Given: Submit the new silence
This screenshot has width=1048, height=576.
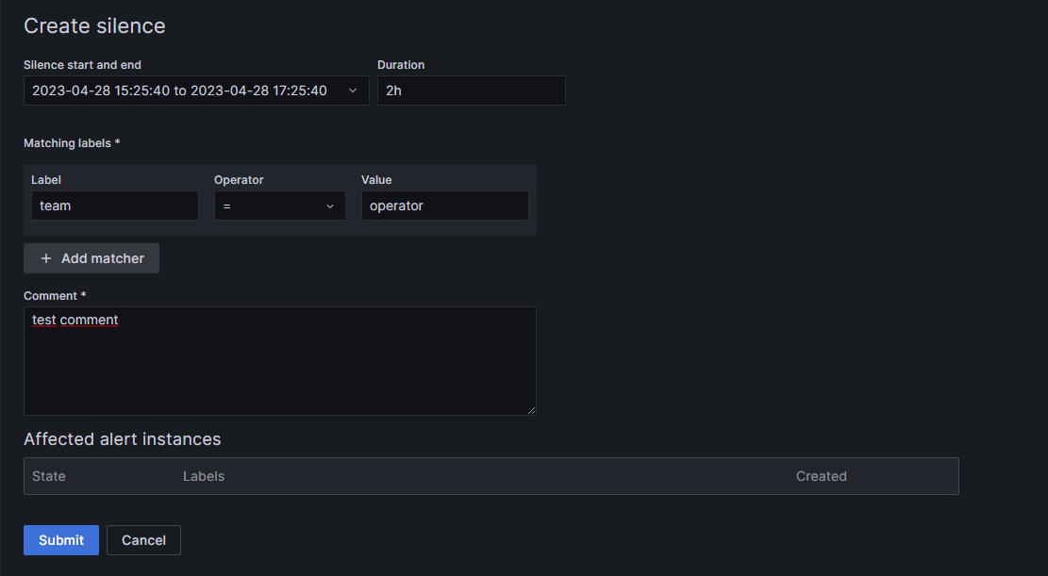Looking at the screenshot, I should (60, 539).
